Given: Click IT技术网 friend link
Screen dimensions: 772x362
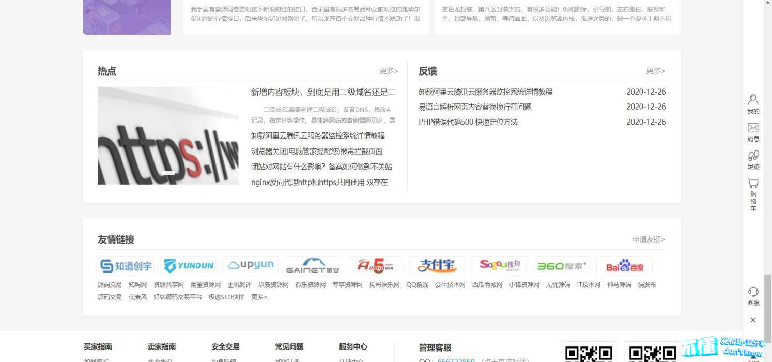Looking at the screenshot, I should click(x=589, y=284).
